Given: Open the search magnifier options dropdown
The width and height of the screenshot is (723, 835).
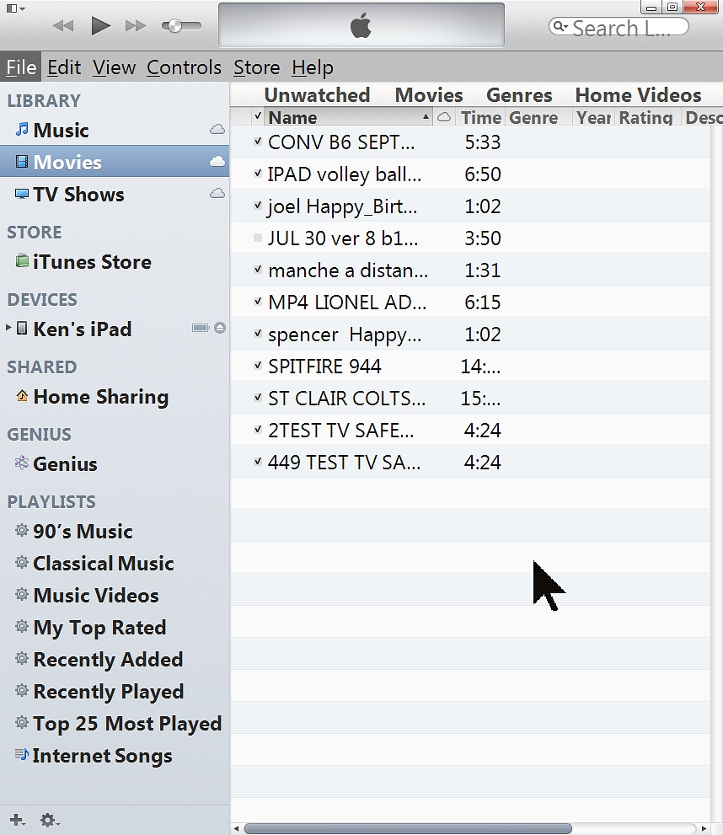Looking at the screenshot, I should tap(560, 25).
